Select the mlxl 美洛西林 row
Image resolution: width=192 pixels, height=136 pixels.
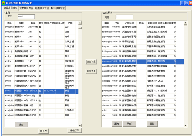(139, 110)
